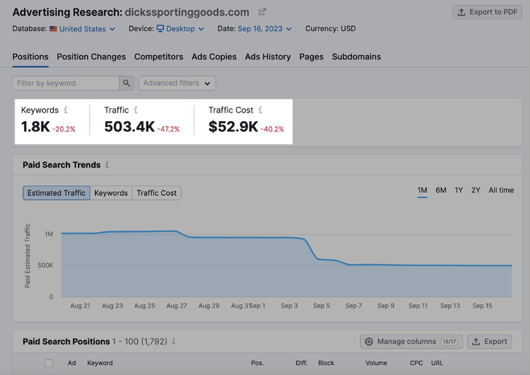The height and width of the screenshot is (375, 530).
Task: Switch to Competitors tab
Action: pyautogui.click(x=158, y=57)
